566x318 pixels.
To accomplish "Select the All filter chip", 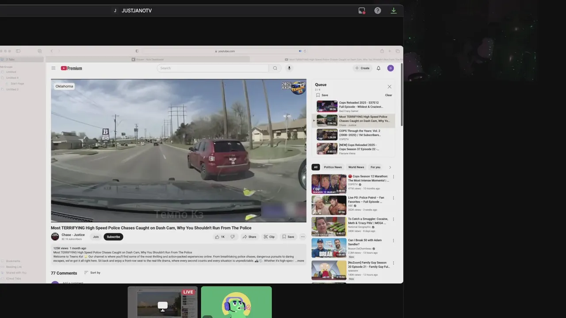I will [316, 167].
